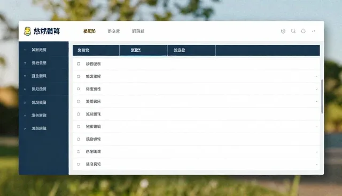The height and width of the screenshot is (196, 342).
Task: Expand the last list row using its chevron
Action: click(317, 165)
